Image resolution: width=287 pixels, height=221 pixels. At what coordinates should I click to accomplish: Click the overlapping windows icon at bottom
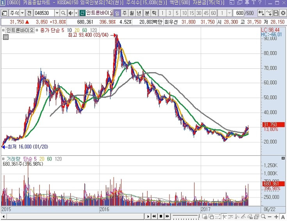tap(211, 217)
